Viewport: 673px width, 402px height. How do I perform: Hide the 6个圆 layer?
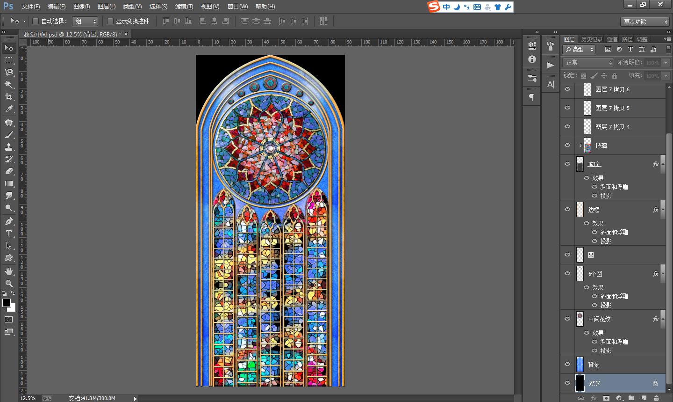pyautogui.click(x=567, y=273)
